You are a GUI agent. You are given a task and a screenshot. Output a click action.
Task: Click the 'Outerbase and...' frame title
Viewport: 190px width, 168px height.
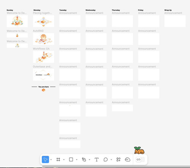43,67
